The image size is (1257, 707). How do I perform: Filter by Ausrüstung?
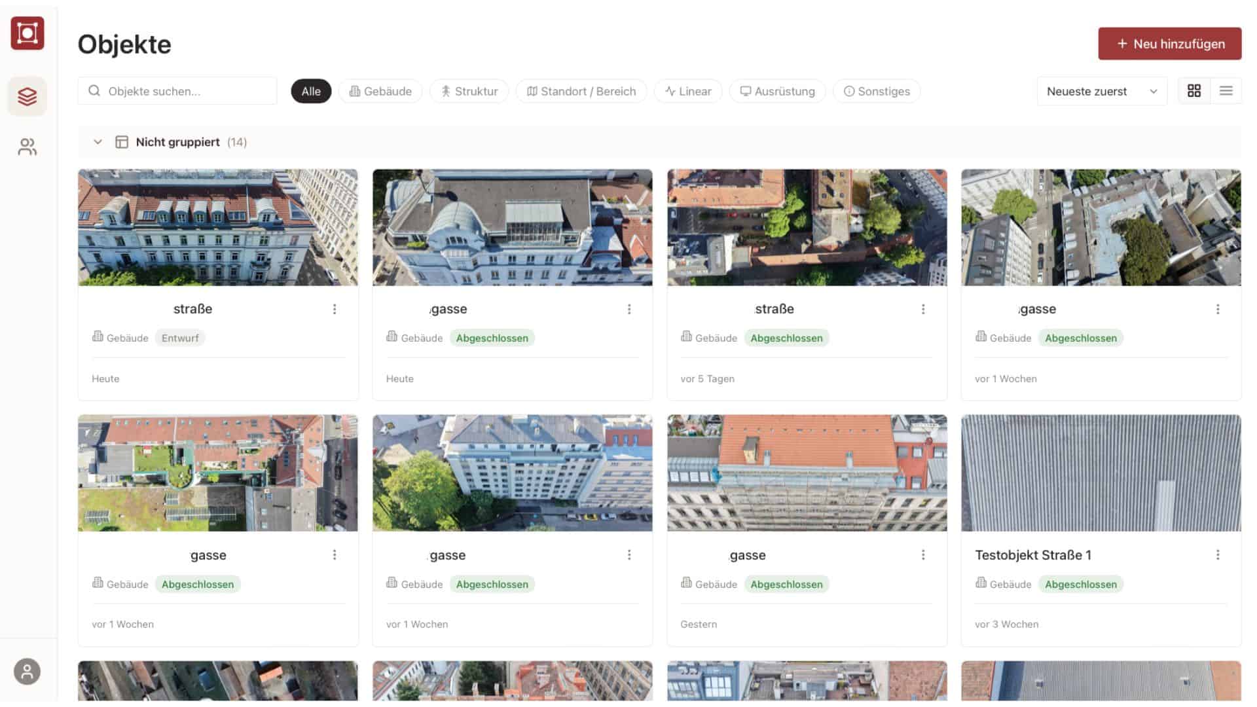pyautogui.click(x=778, y=91)
